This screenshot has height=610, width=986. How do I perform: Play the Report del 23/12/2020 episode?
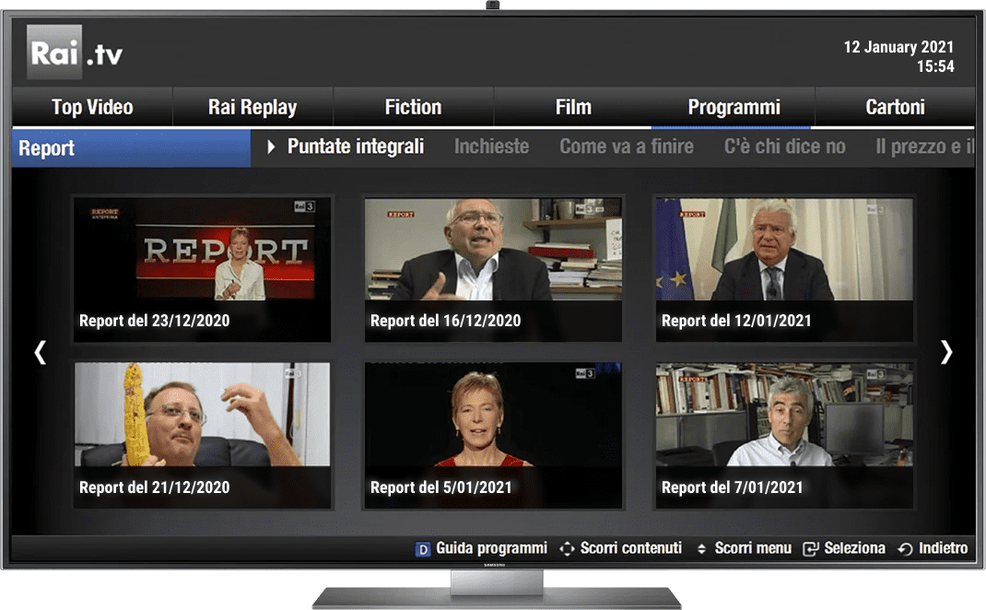click(x=202, y=269)
